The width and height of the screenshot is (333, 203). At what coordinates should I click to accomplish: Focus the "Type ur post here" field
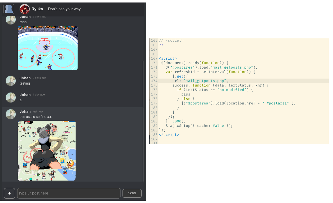tap(69, 193)
